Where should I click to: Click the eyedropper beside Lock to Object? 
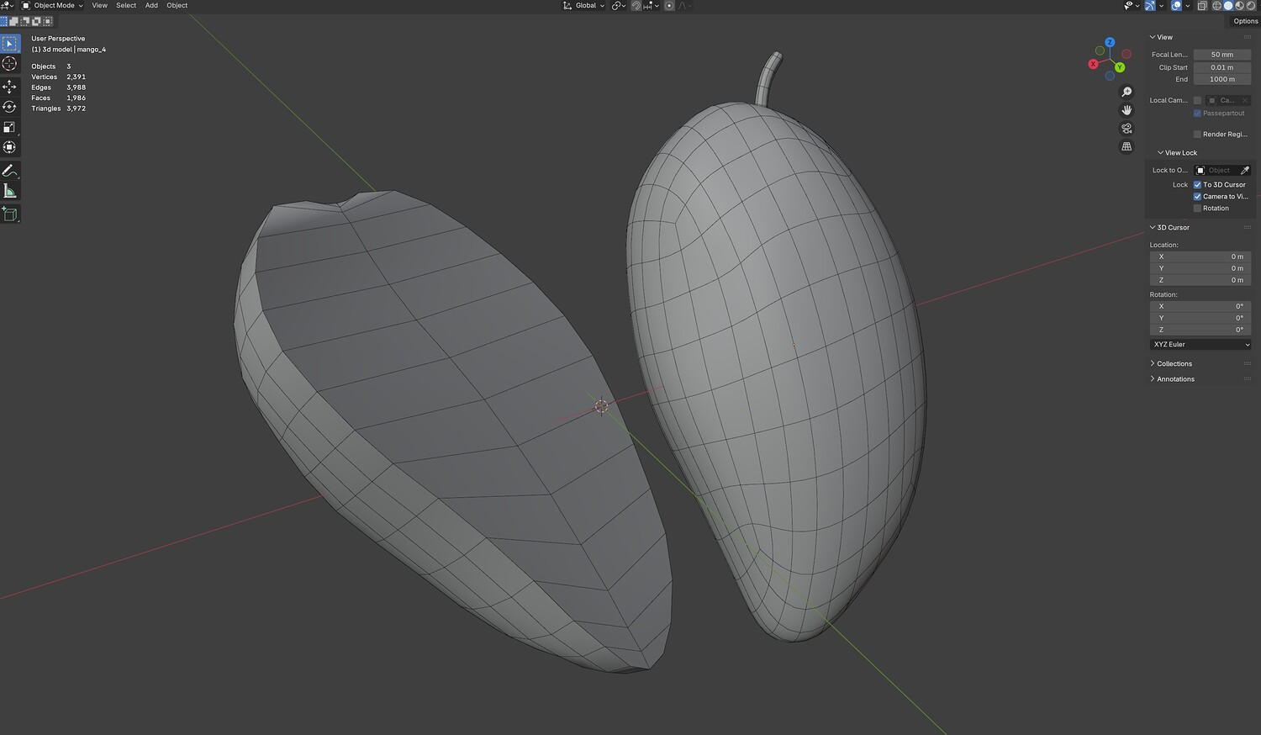point(1245,171)
